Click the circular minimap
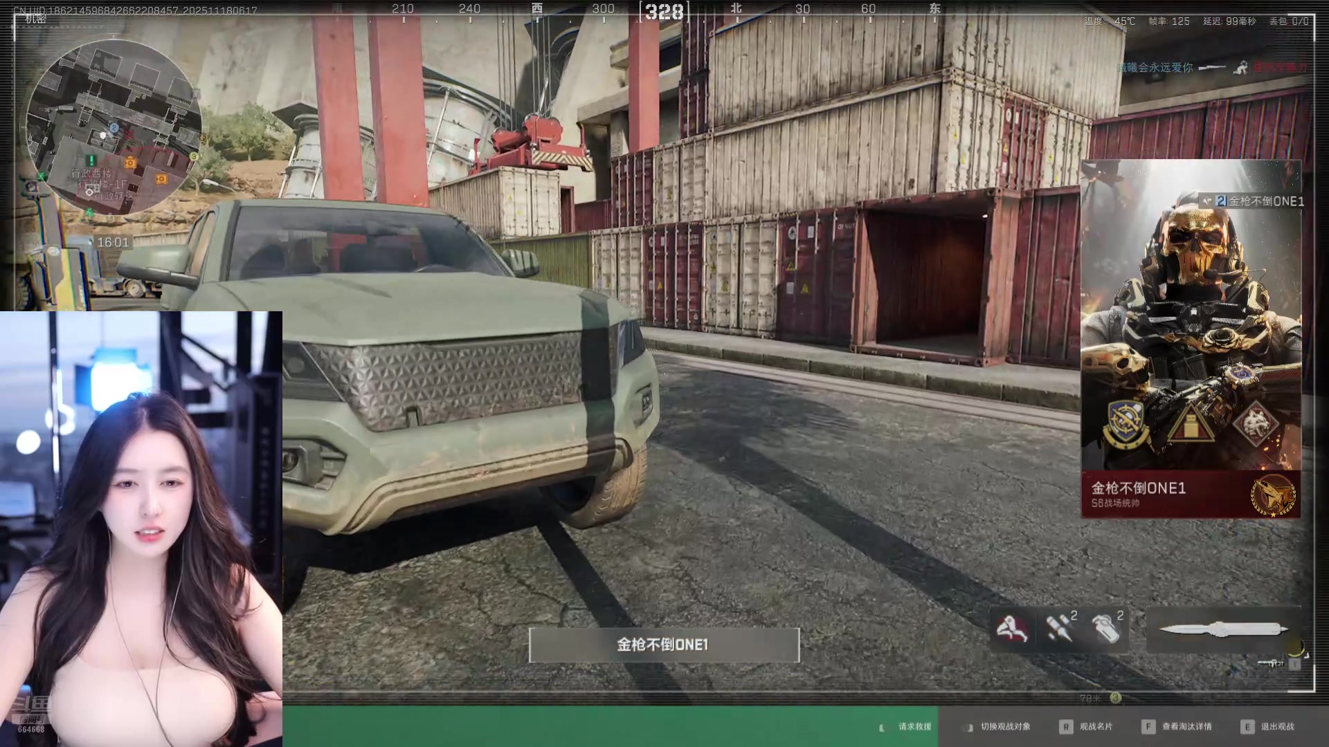 [x=113, y=127]
